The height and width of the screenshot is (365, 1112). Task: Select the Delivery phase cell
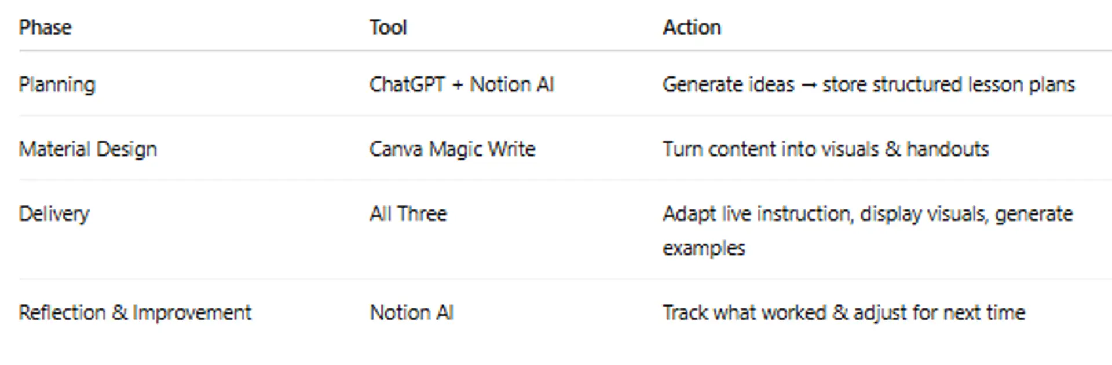[54, 214]
